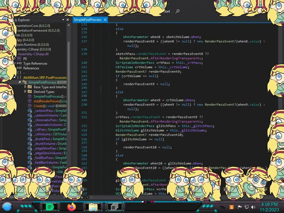
Task: Open the Assembly Explorer panel options dropdown
Action: (x=63, y=20)
